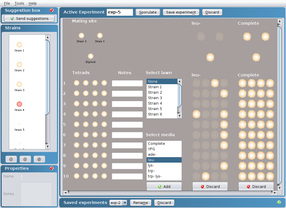The width and height of the screenshot is (286, 208).
Task: Choose ade- in Select media list
Action: (x=164, y=154)
